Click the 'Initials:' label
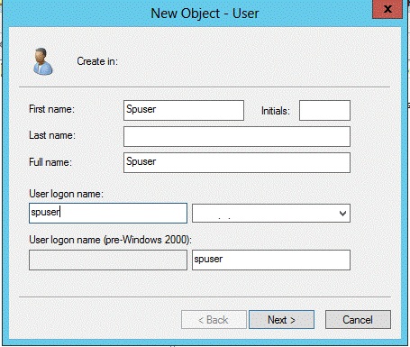This screenshot has width=410, height=347. 276,111
